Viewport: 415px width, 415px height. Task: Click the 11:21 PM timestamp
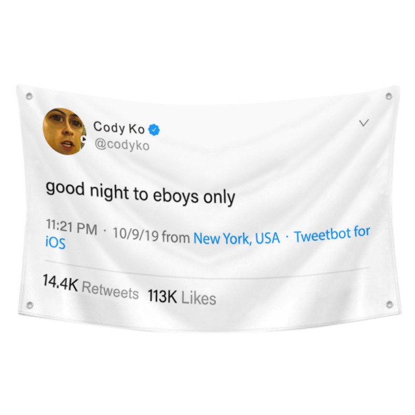coord(72,227)
